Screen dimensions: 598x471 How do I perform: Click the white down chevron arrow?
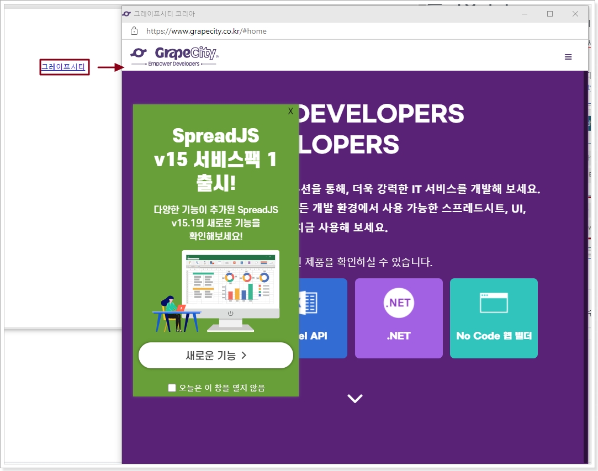pyautogui.click(x=355, y=398)
